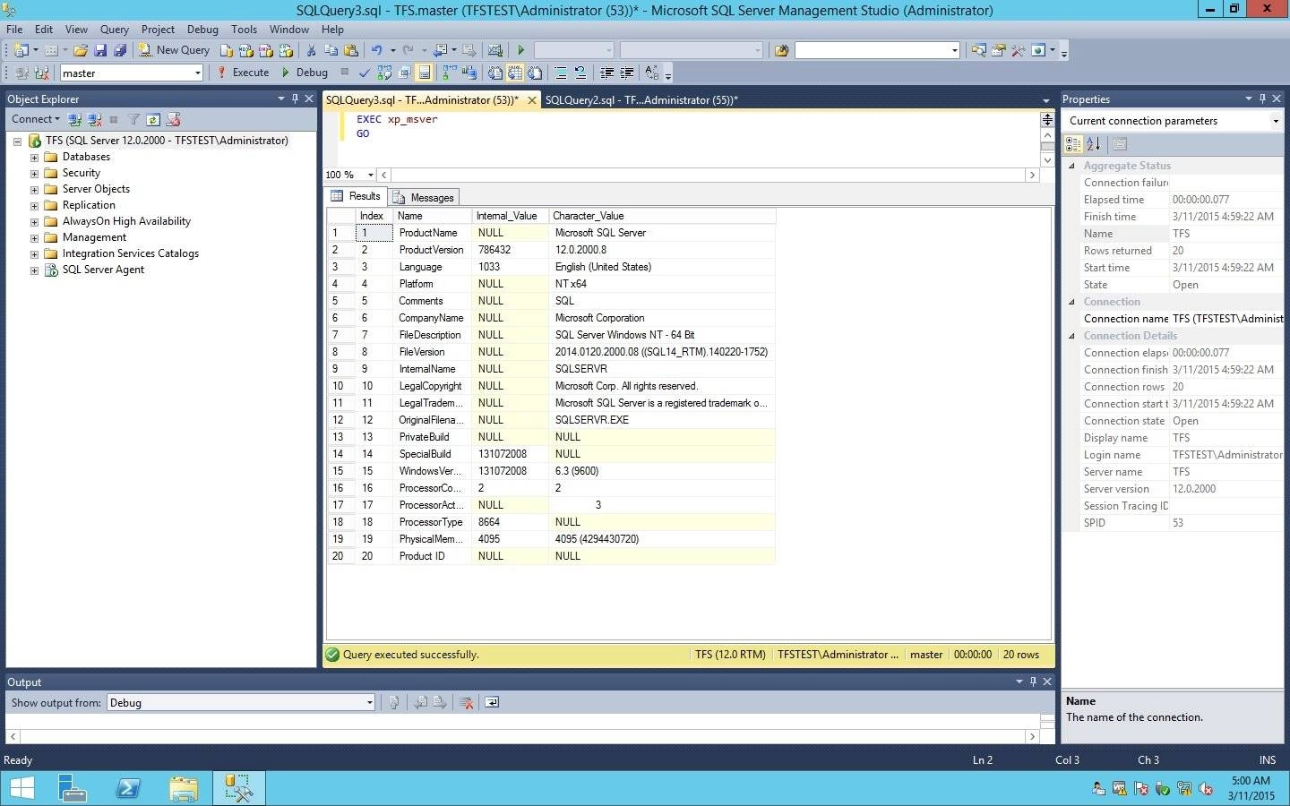Expand the SQL Server Agent node
The height and width of the screenshot is (806, 1290).
pyautogui.click(x=34, y=270)
